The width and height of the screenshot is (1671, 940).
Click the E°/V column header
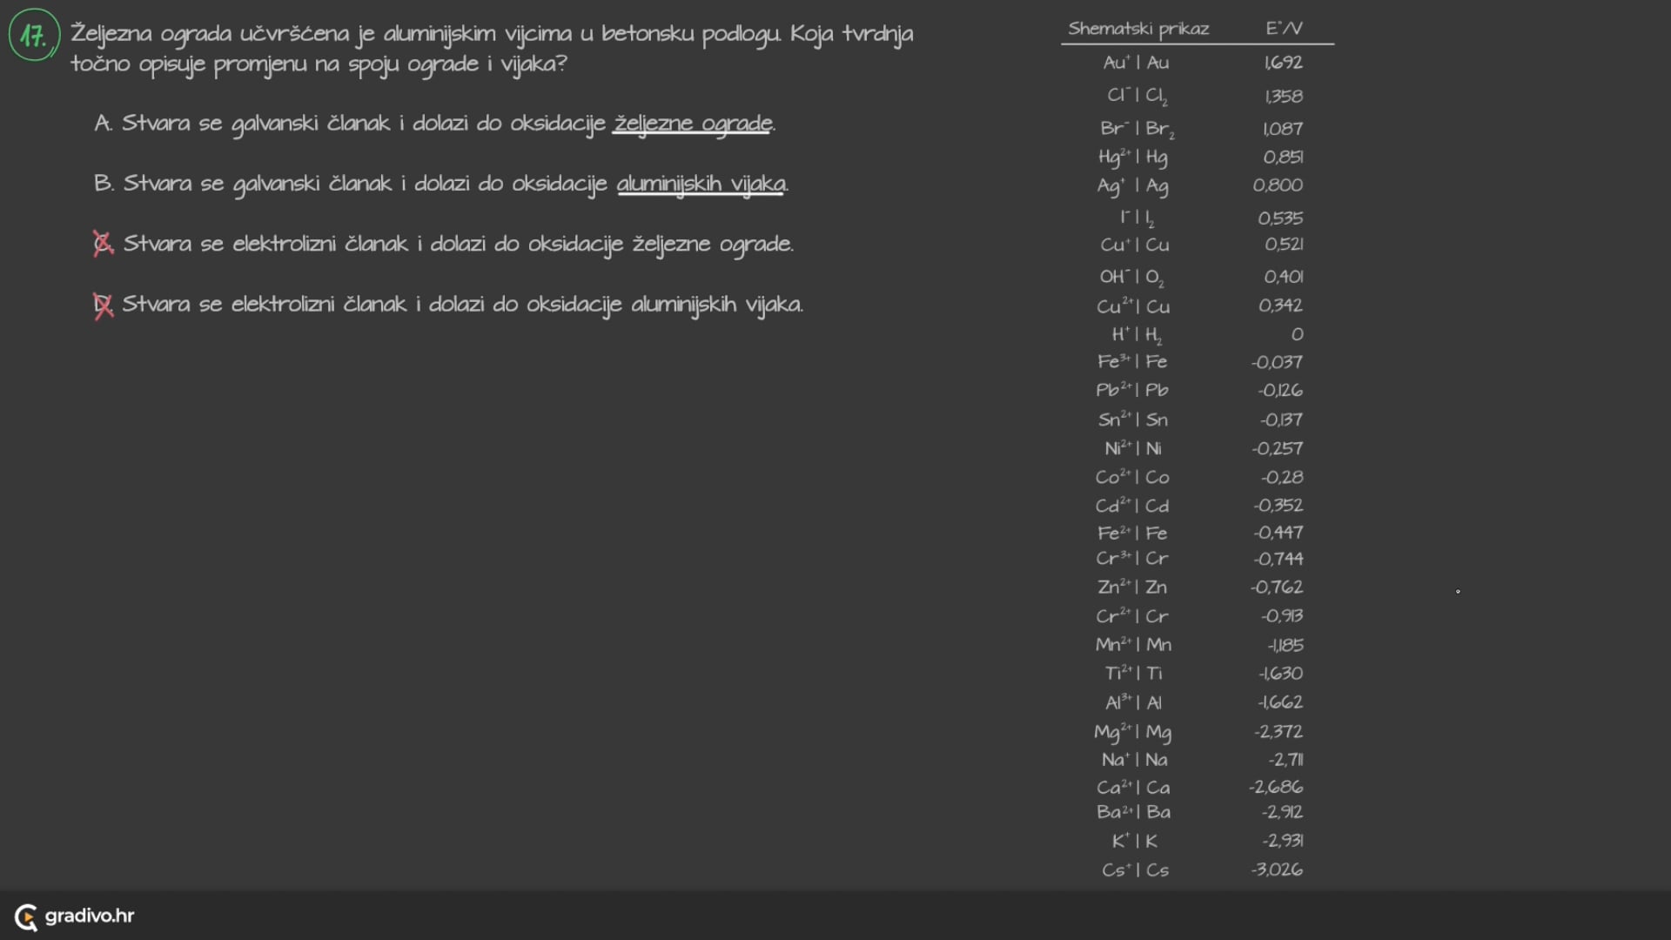pyautogui.click(x=1284, y=29)
